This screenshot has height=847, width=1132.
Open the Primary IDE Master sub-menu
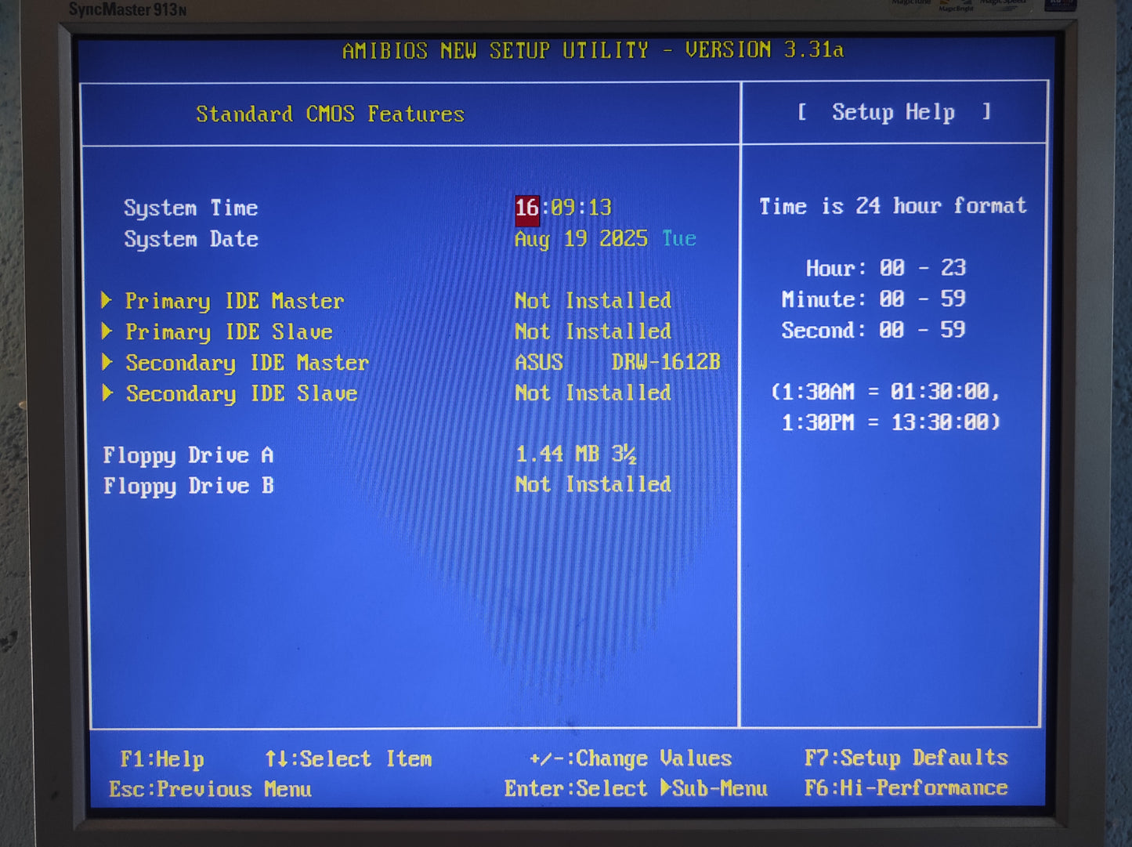pos(234,302)
